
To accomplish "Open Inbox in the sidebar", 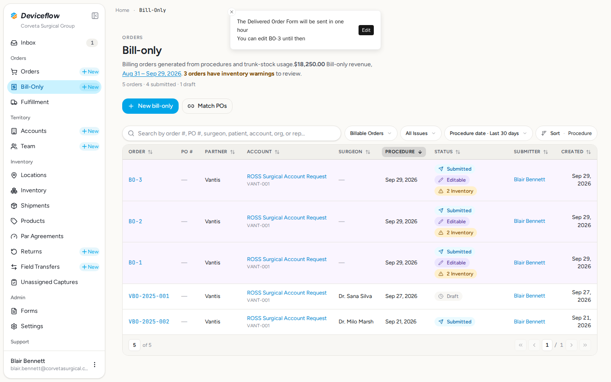I will point(54,43).
